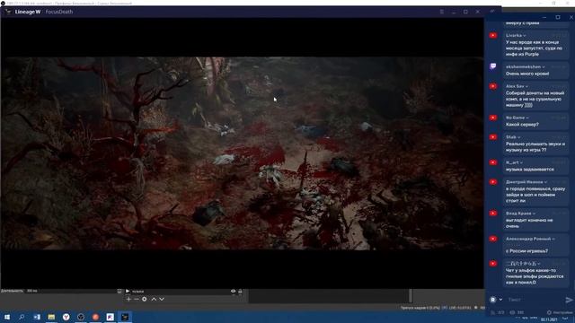Open the OBS Studio taskbar icon
Viewport: 575px width, 323px height.
(81, 317)
